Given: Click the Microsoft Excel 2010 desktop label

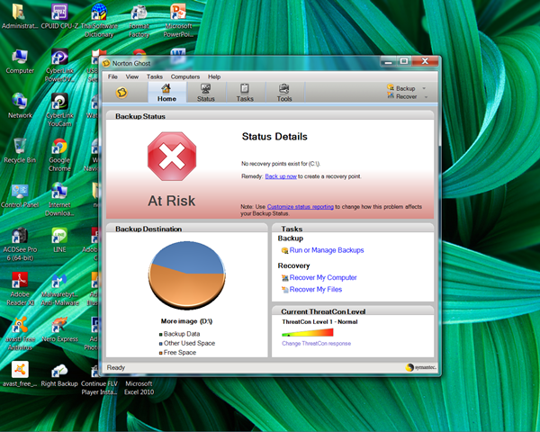Looking at the screenshot, I should (139, 388).
